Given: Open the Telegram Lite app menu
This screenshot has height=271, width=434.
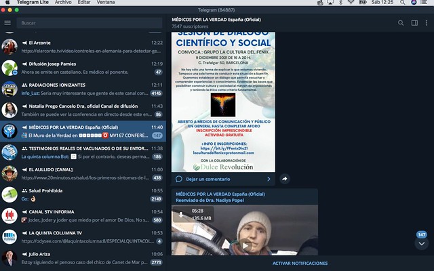Looking at the screenshot, I should 33,2.
